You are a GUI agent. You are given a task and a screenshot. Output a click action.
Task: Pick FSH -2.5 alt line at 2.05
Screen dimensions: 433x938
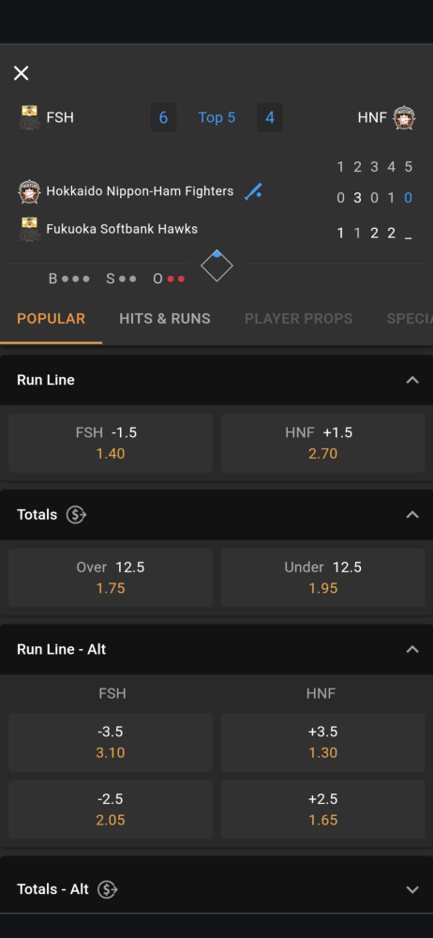point(111,809)
